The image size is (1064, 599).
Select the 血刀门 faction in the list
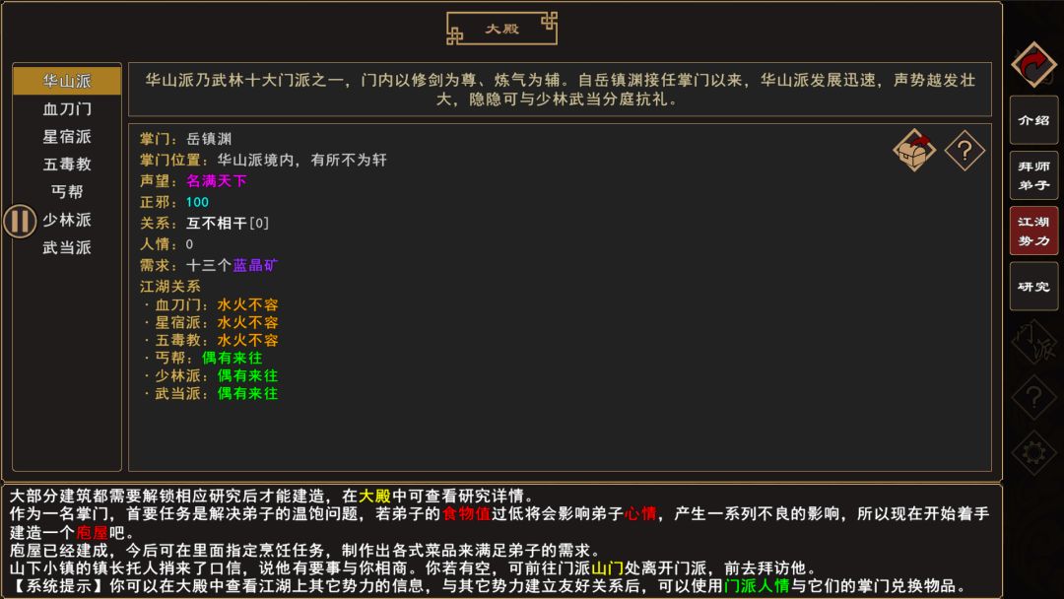pyautogui.click(x=67, y=108)
